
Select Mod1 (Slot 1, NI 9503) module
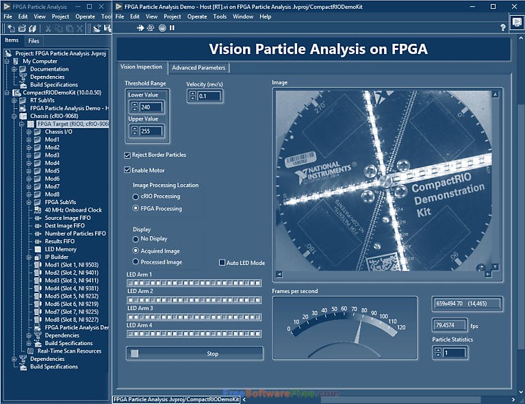(72, 264)
